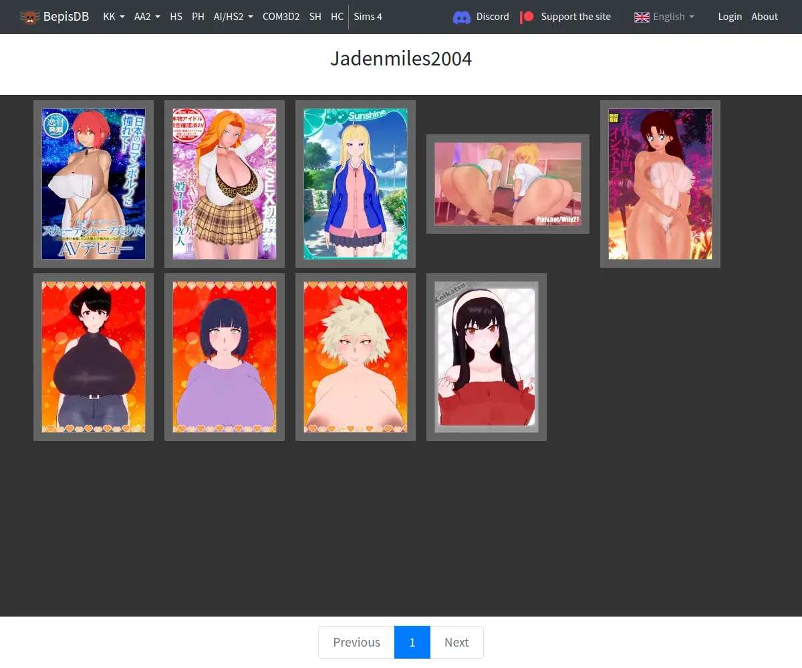Image resolution: width=802 pixels, height=668 pixels.
Task: Open the PH section
Action: [x=198, y=17]
